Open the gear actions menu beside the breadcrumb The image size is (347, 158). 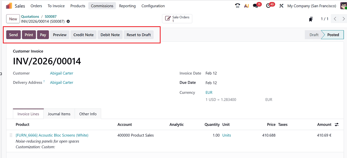[68, 22]
